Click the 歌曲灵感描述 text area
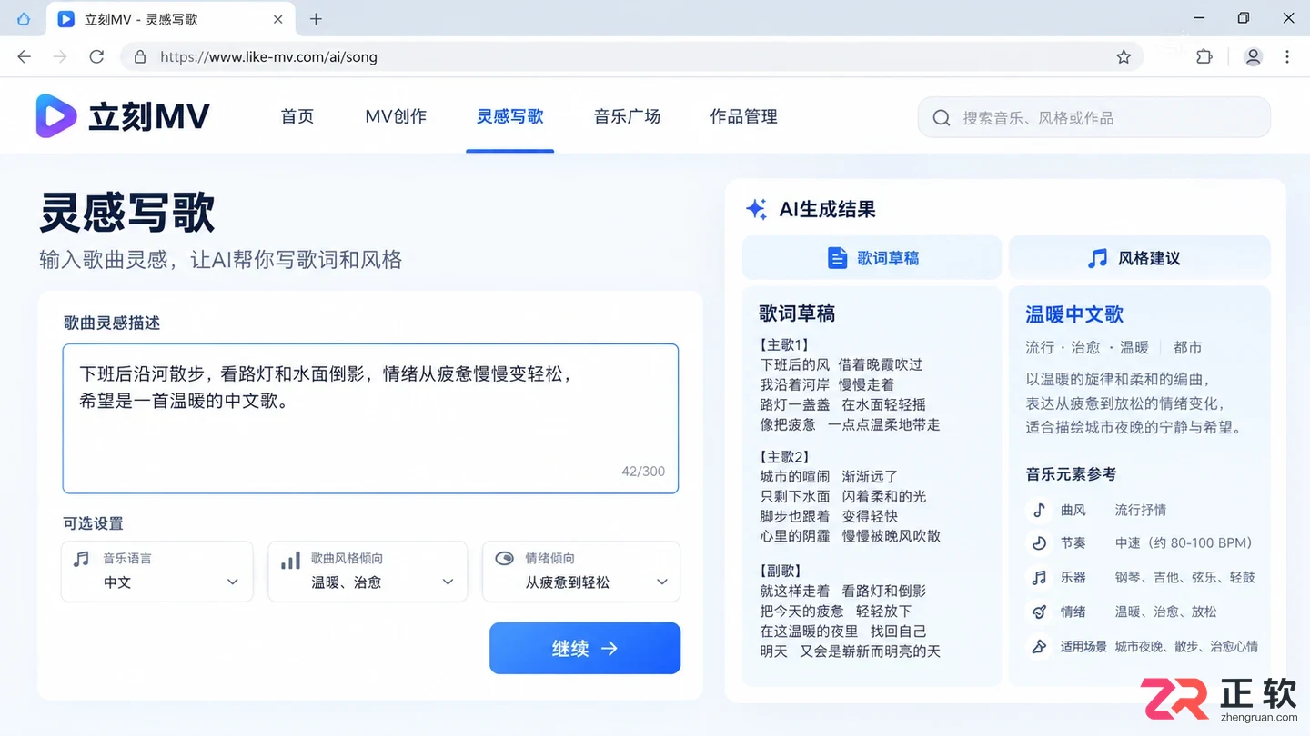The height and width of the screenshot is (736, 1310). [370, 418]
